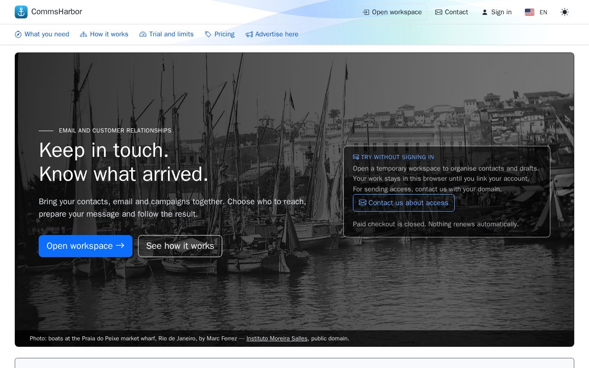589x368 pixels.
Task: Click the See how it works button
Action: tap(180, 246)
